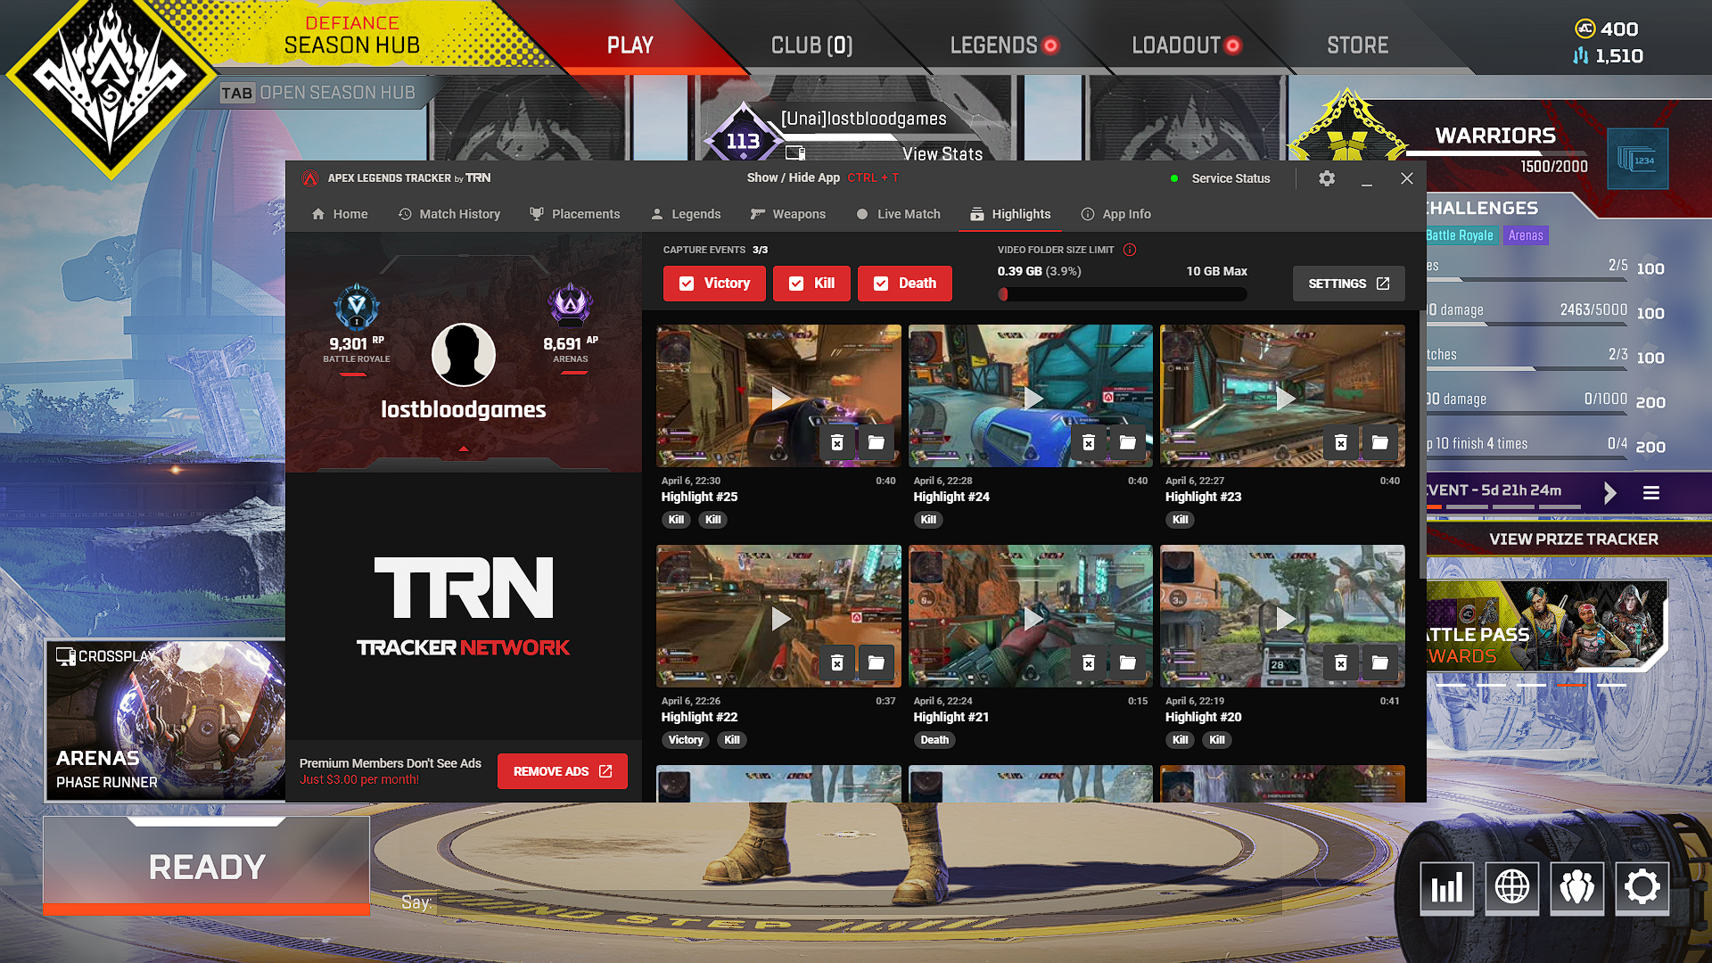Open the LOADOUT game tab
1712x963 pixels.
click(x=1186, y=45)
